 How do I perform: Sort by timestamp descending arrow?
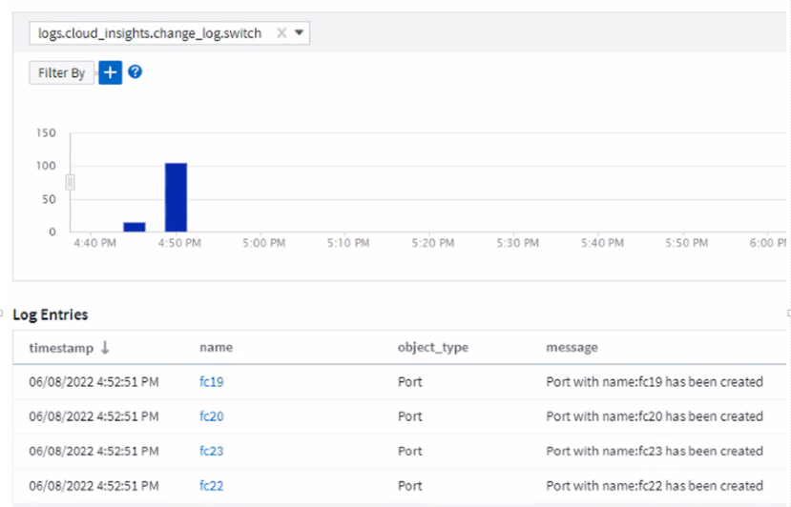coord(105,348)
